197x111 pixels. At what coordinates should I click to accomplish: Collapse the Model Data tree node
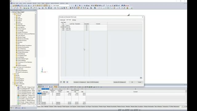[x=13, y=14]
